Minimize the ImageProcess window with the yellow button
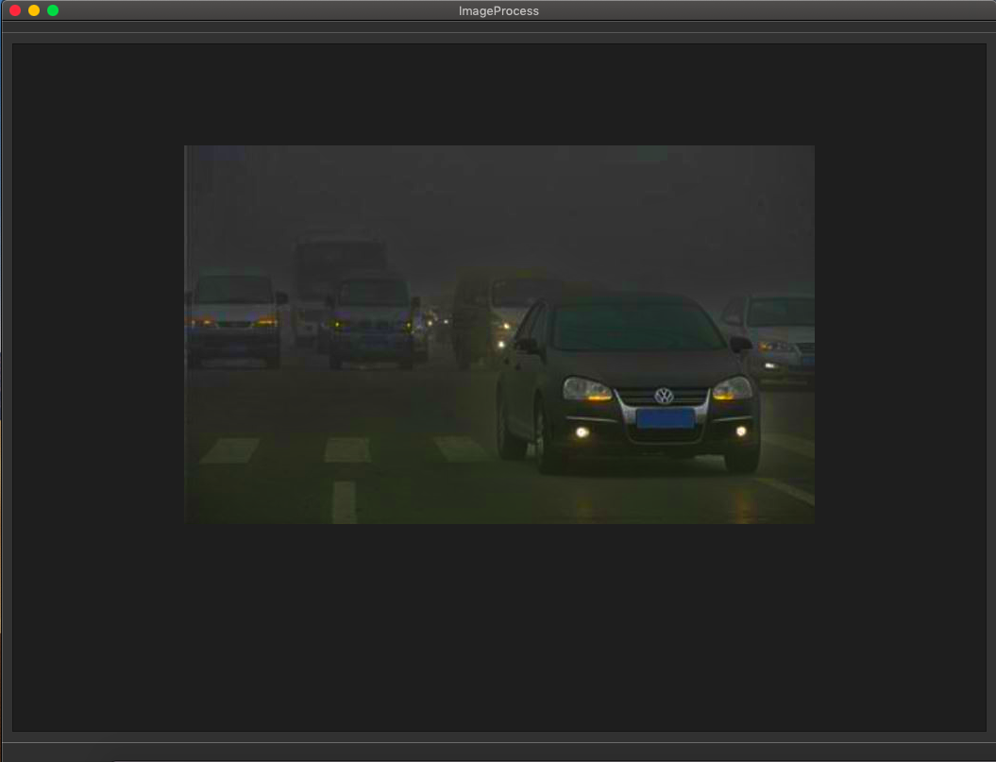This screenshot has height=762, width=996. click(34, 10)
